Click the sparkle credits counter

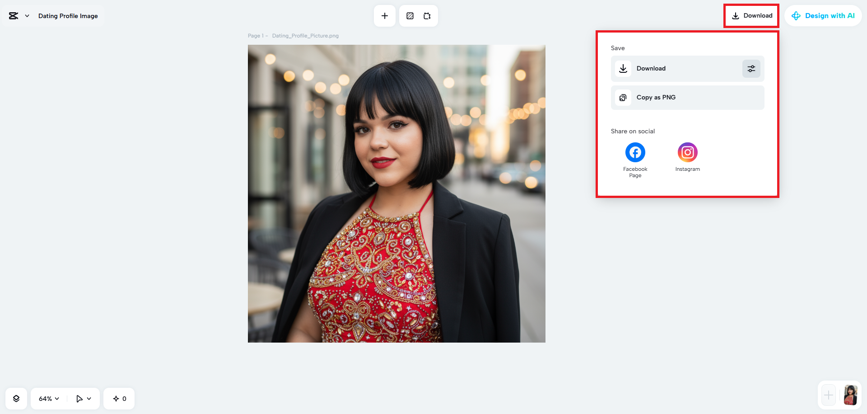(x=119, y=398)
